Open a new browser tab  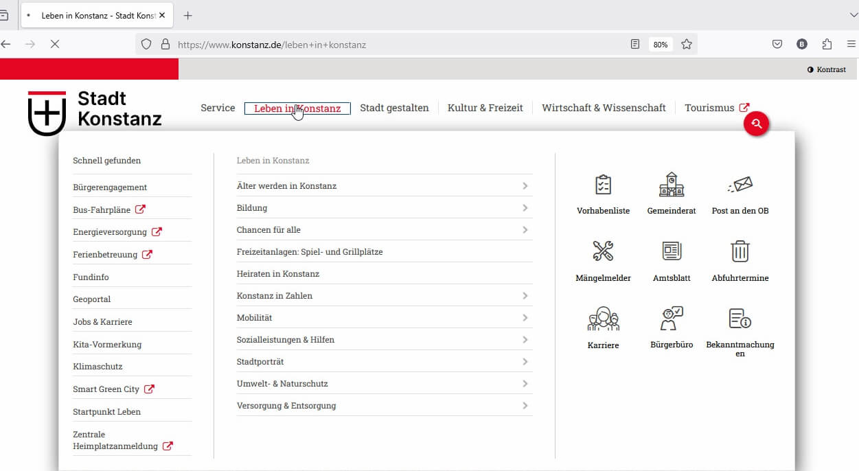tap(187, 15)
